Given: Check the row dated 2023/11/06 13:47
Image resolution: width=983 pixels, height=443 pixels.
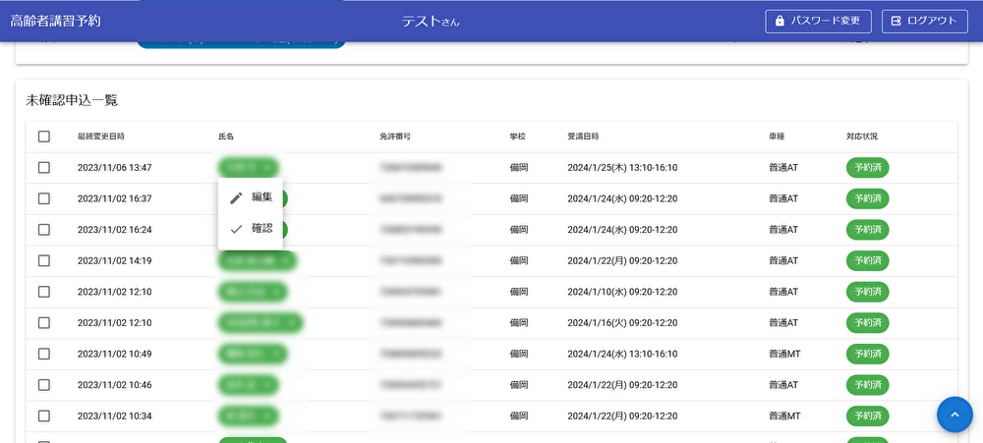Looking at the screenshot, I should click(x=44, y=167).
